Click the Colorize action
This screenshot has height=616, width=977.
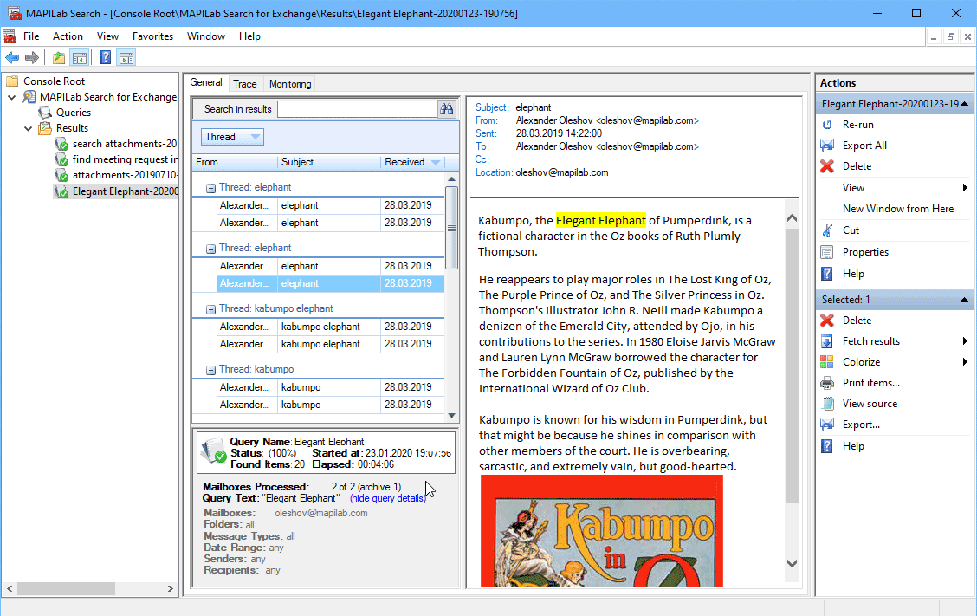[x=861, y=362]
